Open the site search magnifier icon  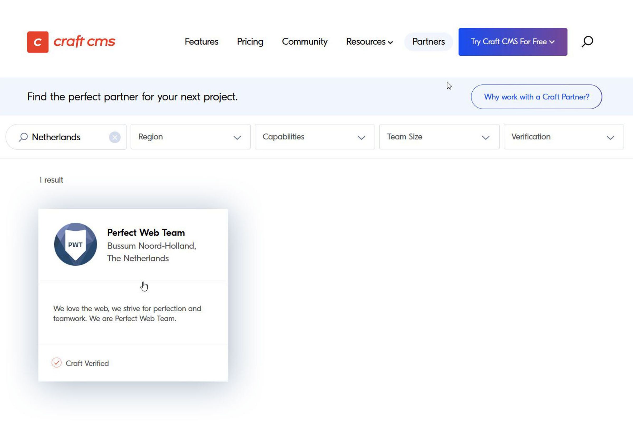(x=587, y=42)
